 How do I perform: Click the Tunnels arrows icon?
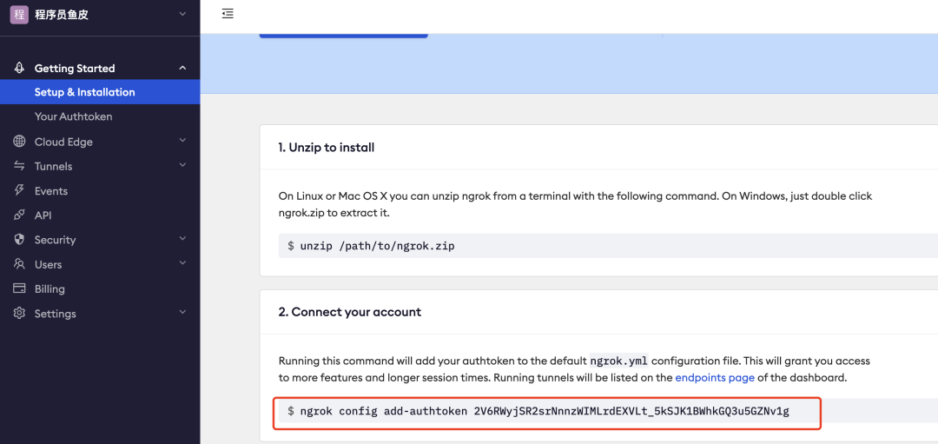coord(19,166)
